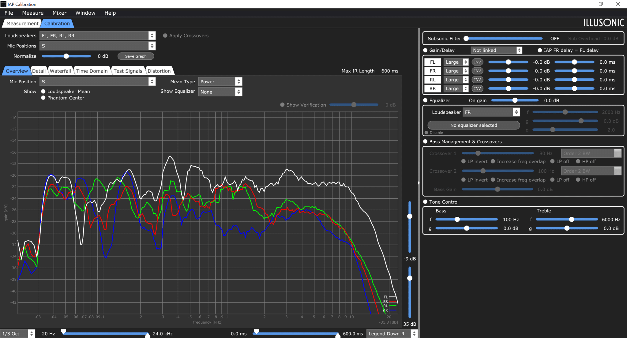Image resolution: width=627 pixels, height=338 pixels.
Task: Click the Equalizer On gain slider handle
Action: tap(515, 100)
